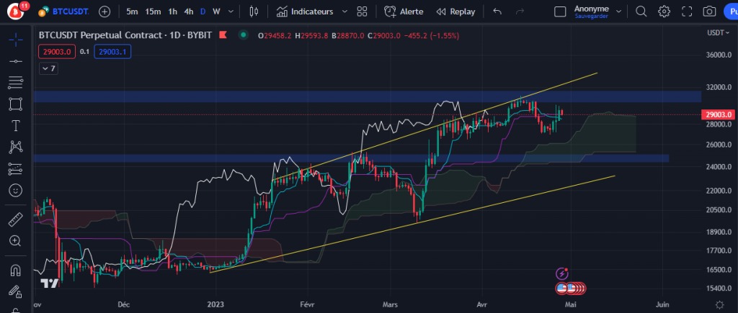738x313 pixels.
Task: Click the candlestick chart type icon
Action: click(x=254, y=12)
